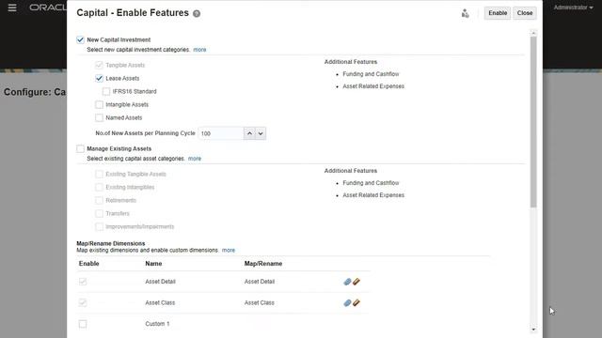The width and height of the screenshot is (602, 338).
Task: Click the user assistance icon near Enable
Action: 465,13
